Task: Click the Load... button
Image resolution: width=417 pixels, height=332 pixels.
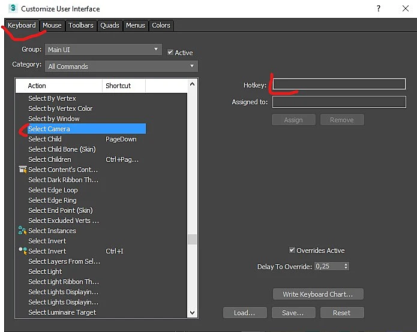Action: coord(245,313)
